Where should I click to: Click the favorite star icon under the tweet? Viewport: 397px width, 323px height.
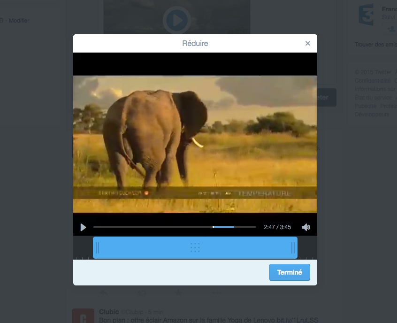pos(178,292)
